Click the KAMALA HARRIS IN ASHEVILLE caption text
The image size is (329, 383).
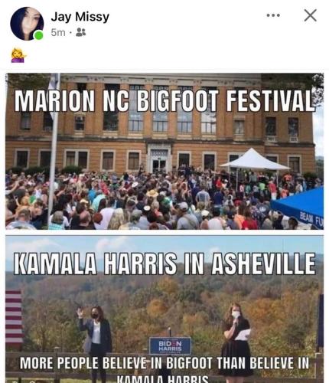164,264
